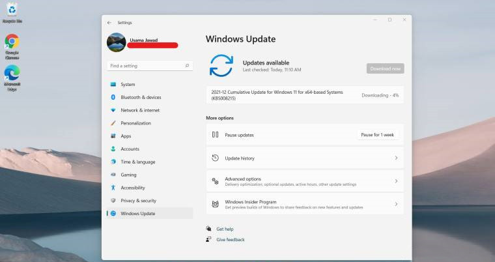This screenshot has width=495, height=262.
Task: Click the Update history clock icon
Action: tap(216, 158)
